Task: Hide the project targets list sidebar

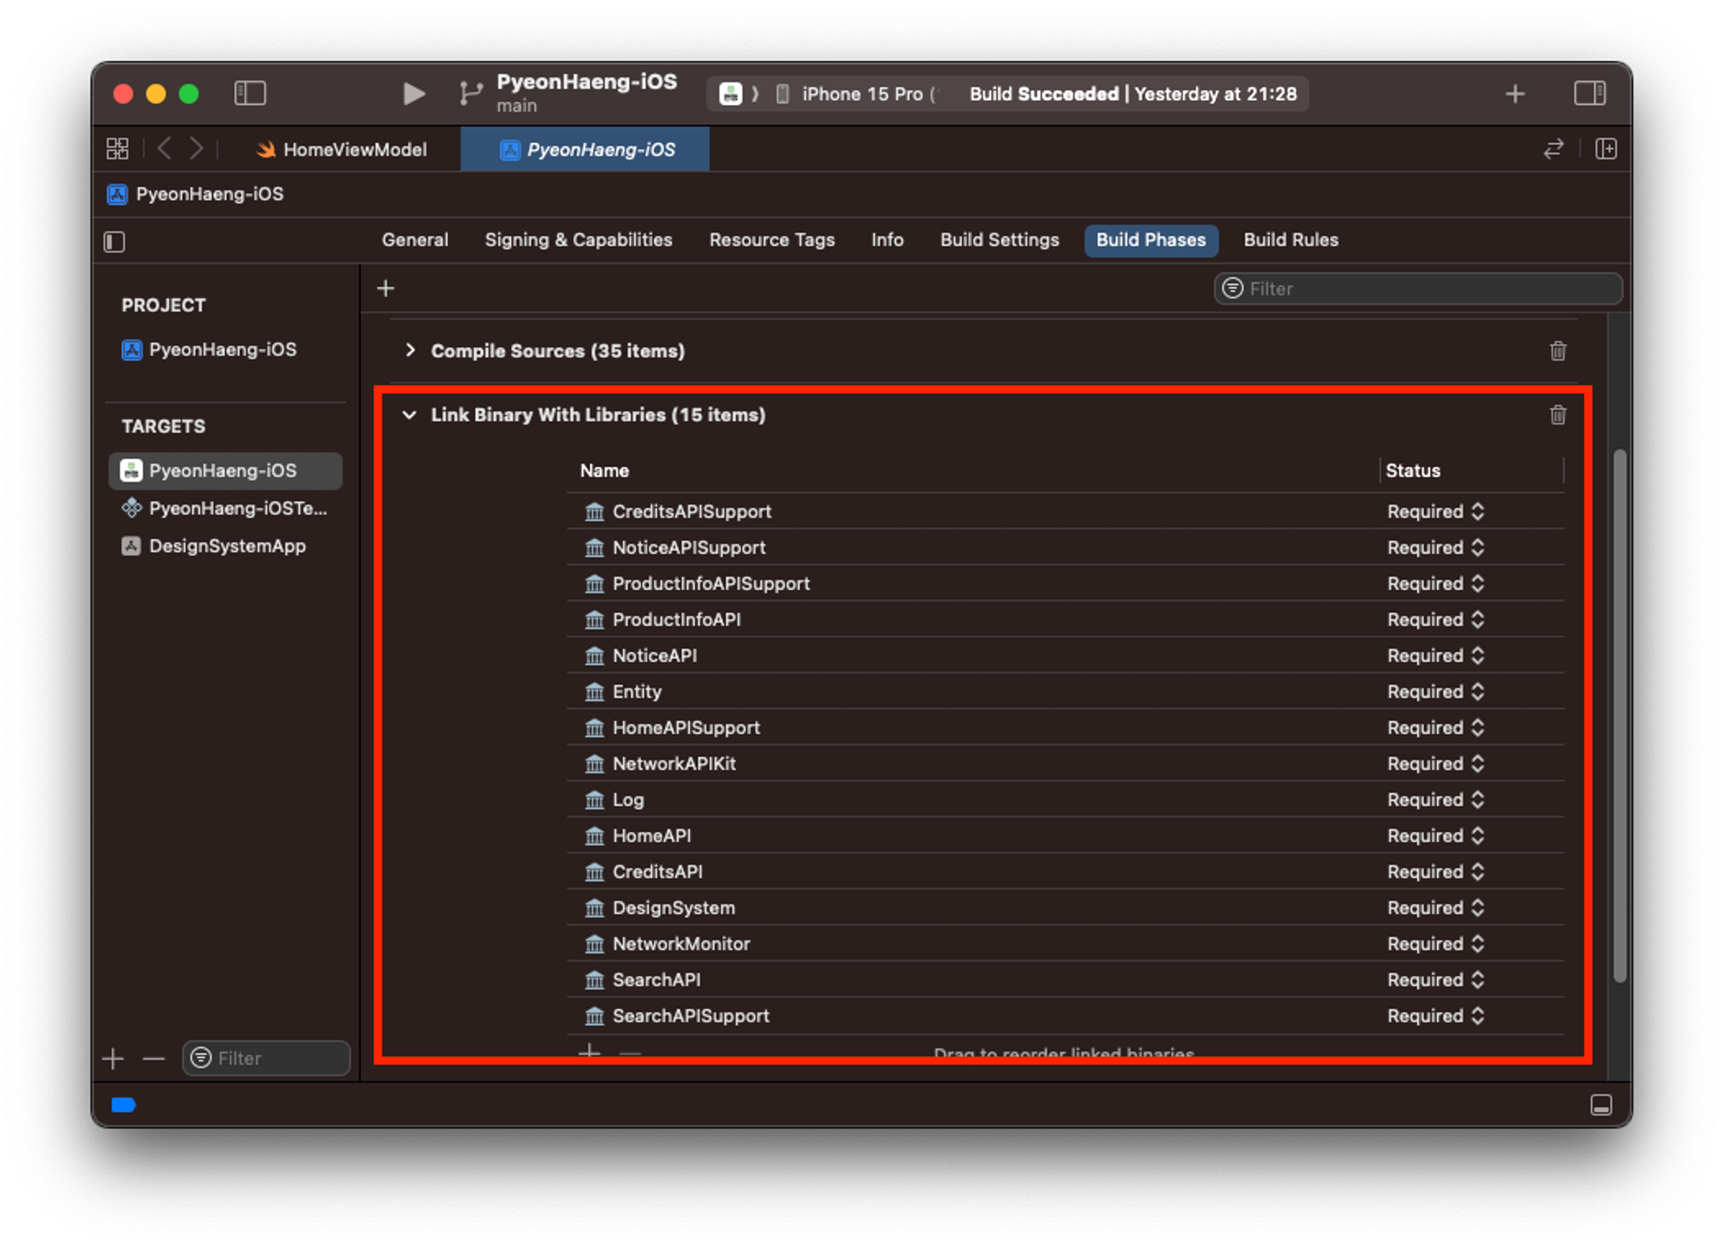Action: coord(115,242)
